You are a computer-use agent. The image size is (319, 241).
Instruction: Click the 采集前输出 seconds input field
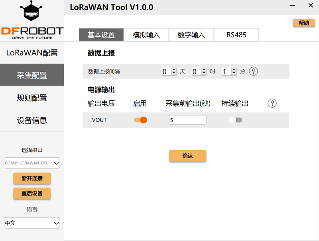(x=187, y=120)
